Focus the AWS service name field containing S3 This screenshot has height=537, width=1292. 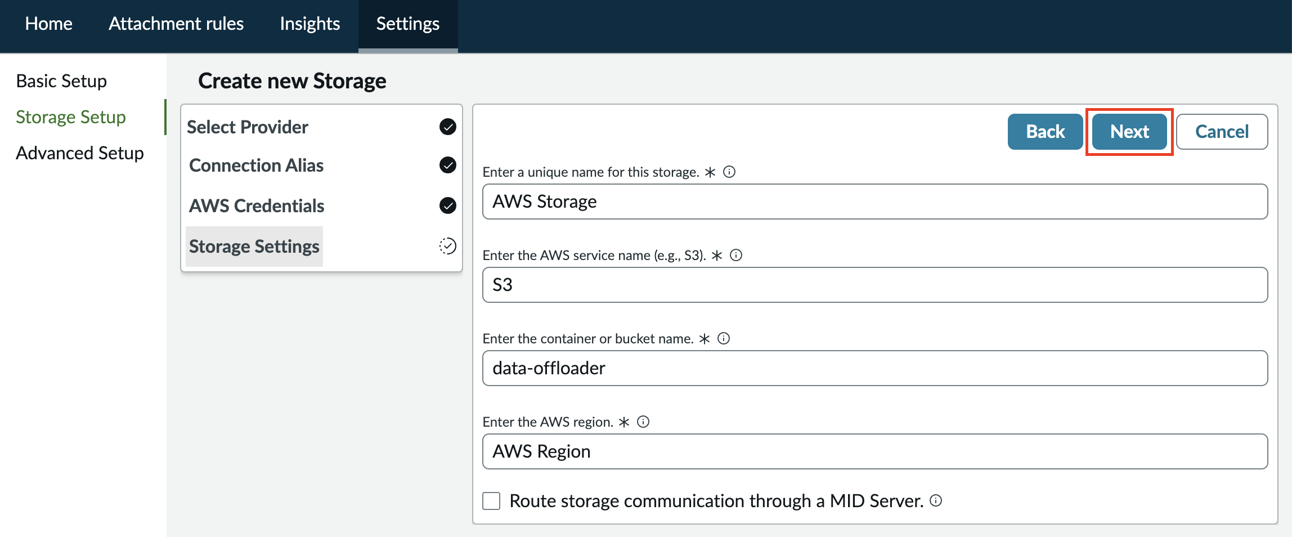[x=875, y=285]
